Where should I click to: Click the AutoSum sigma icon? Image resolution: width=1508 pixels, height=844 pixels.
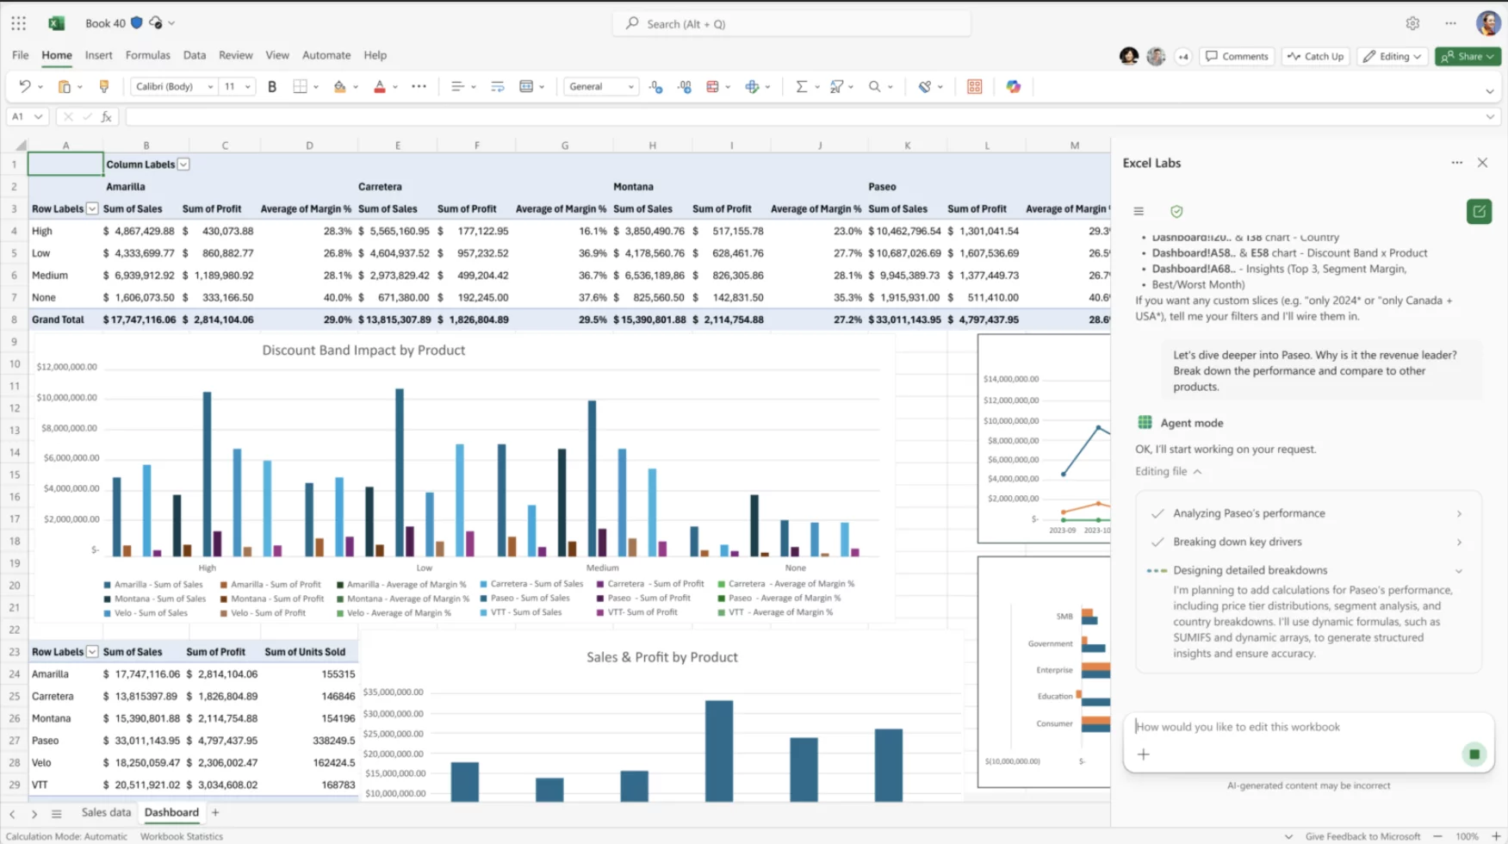(x=801, y=86)
